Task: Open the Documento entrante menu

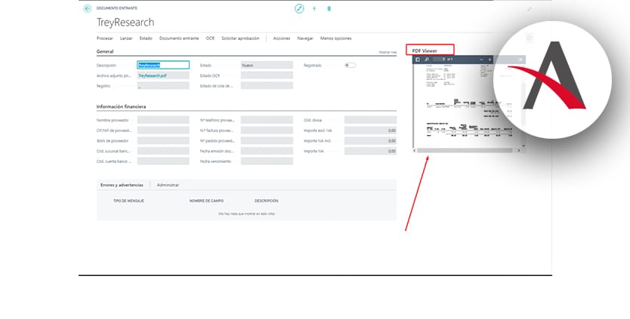Action: (x=179, y=38)
